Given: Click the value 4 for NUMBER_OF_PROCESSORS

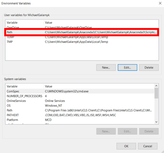Looking at the screenshot, I should 46,96.
